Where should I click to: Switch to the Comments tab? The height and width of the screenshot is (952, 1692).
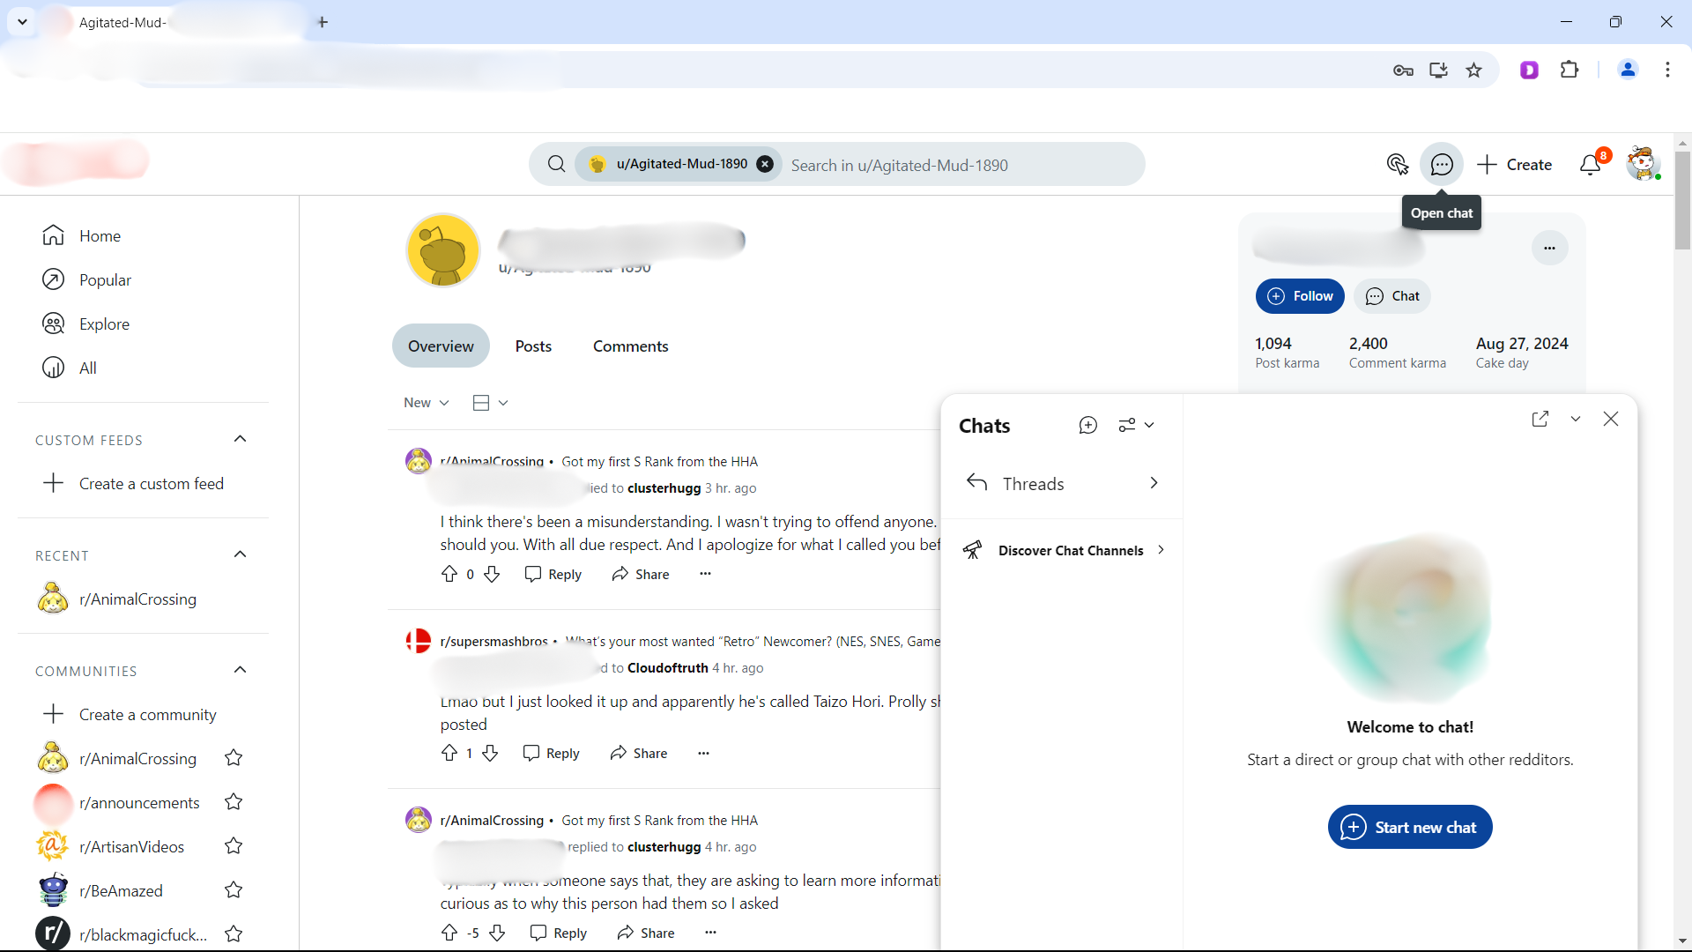click(630, 346)
